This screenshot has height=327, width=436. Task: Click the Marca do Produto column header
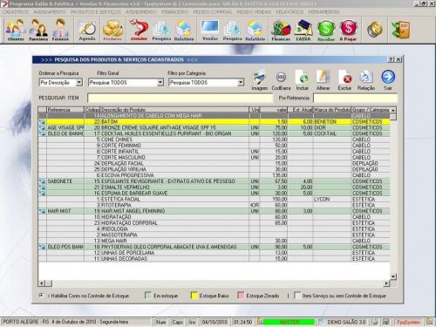click(x=332, y=110)
